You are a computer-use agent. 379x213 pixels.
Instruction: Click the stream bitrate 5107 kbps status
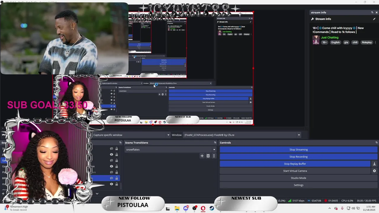coord(296,201)
